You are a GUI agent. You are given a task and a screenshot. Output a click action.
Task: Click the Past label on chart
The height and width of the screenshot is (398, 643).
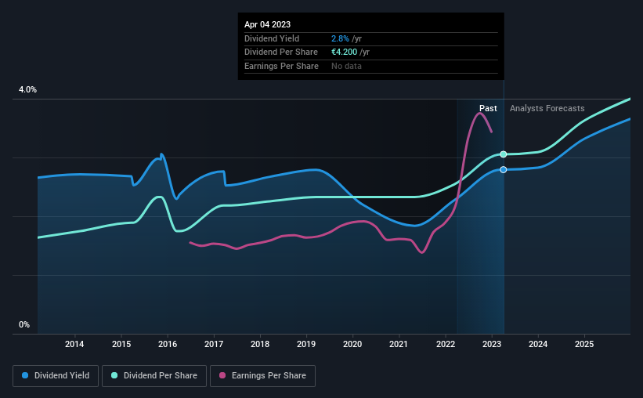488,108
